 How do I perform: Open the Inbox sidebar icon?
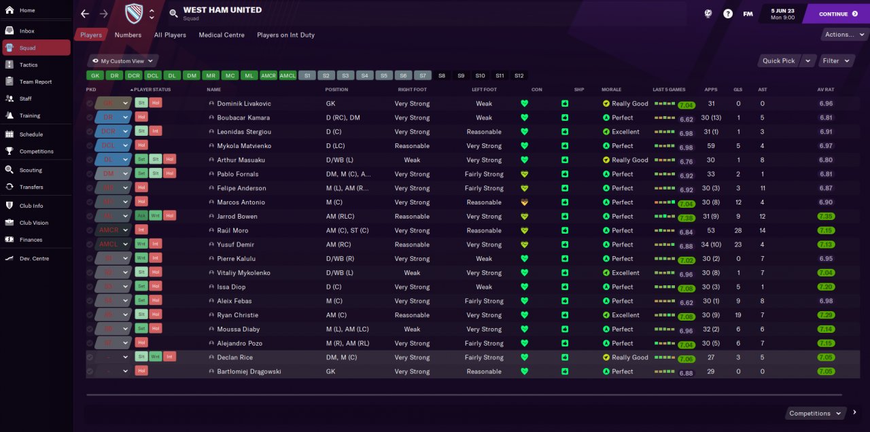(x=10, y=31)
